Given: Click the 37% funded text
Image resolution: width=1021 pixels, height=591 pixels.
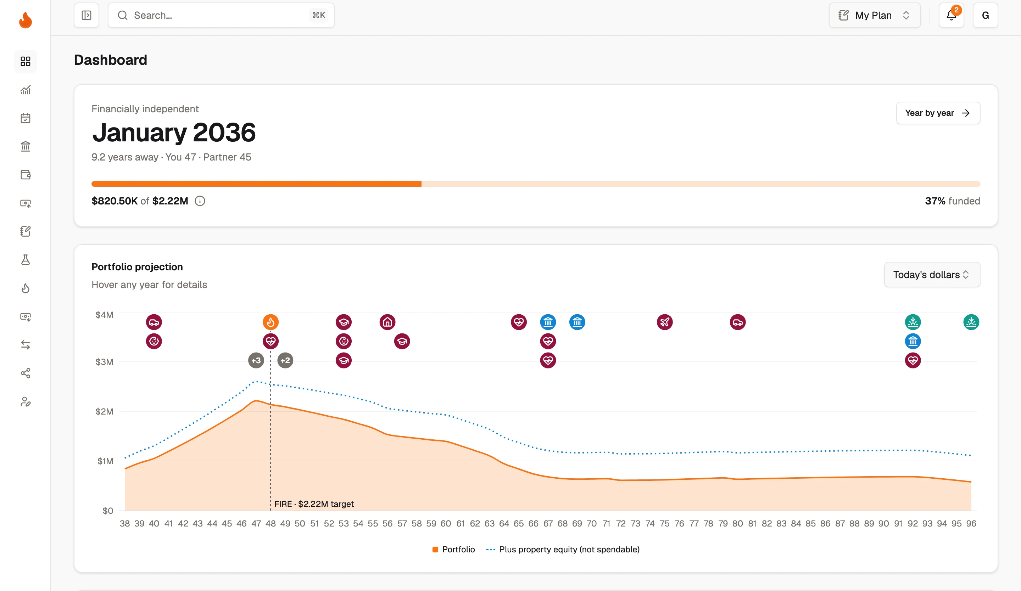Looking at the screenshot, I should (x=952, y=201).
